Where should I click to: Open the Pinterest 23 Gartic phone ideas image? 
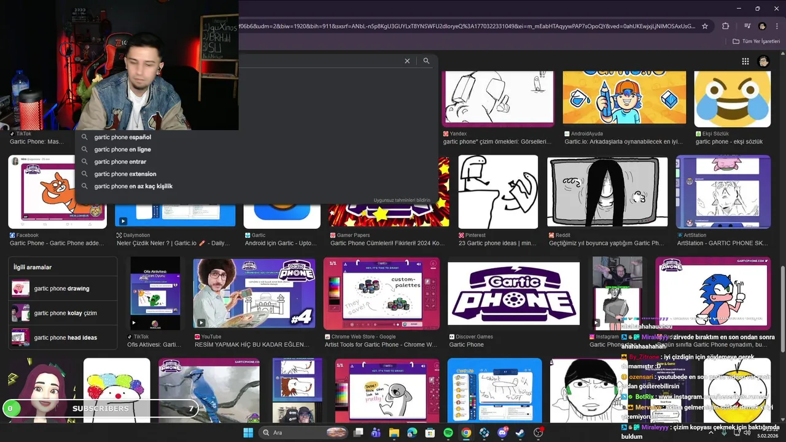click(498, 192)
